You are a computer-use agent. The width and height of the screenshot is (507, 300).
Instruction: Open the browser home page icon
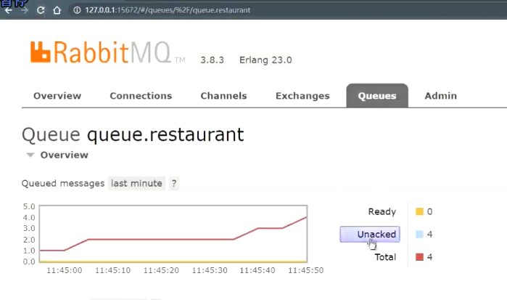pos(57,10)
